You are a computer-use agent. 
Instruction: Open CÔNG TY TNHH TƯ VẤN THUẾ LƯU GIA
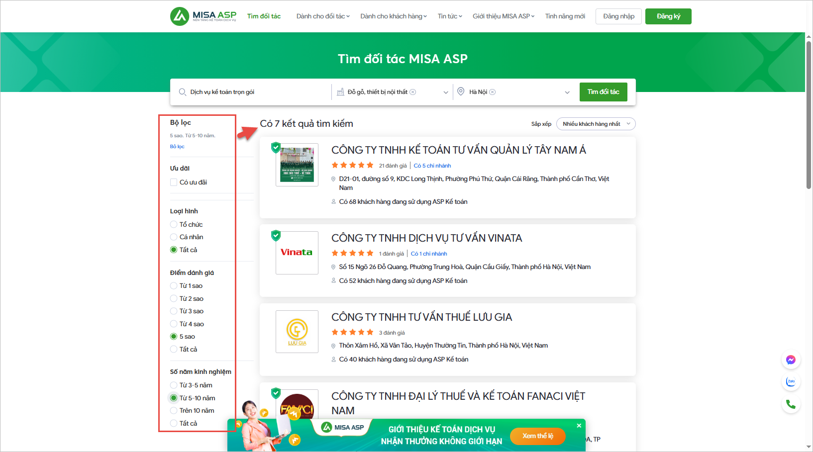[422, 317]
